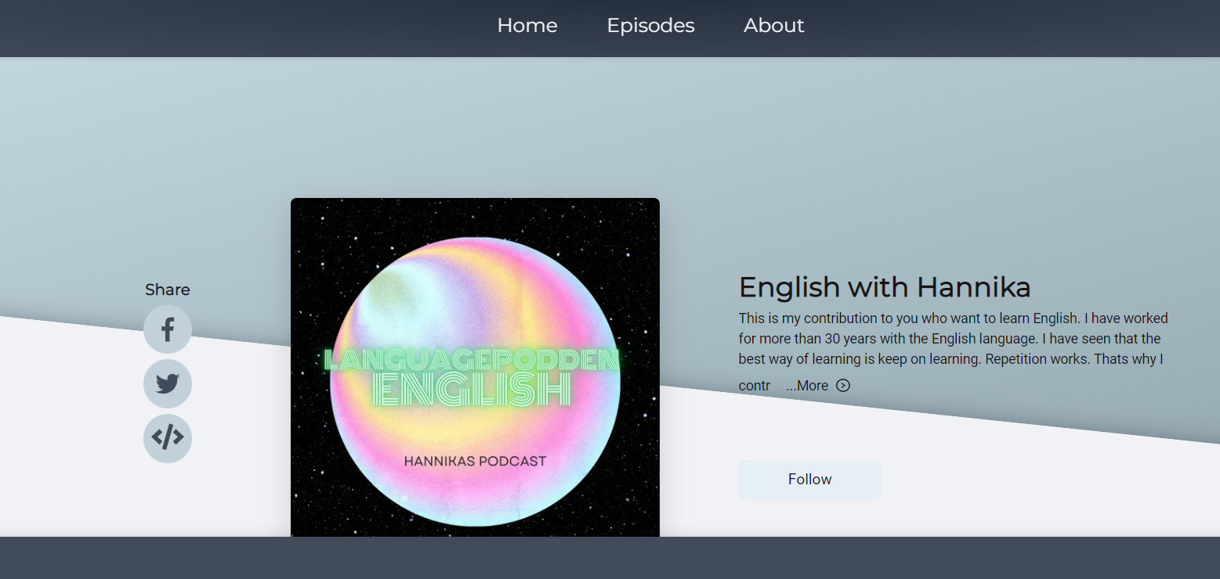Share the podcast on Facebook
Image resolution: width=1220 pixels, height=579 pixels.
(168, 329)
